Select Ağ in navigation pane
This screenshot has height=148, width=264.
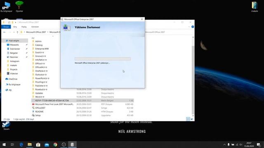pyautogui.click(x=10, y=90)
